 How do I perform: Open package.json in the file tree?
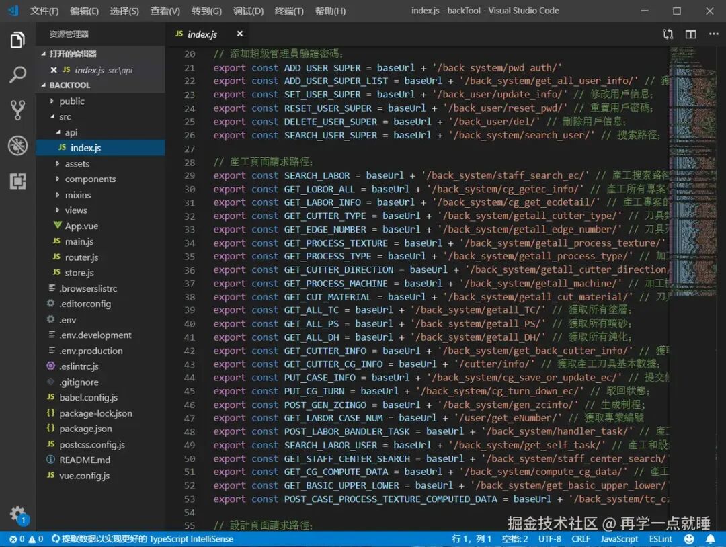(x=100, y=429)
